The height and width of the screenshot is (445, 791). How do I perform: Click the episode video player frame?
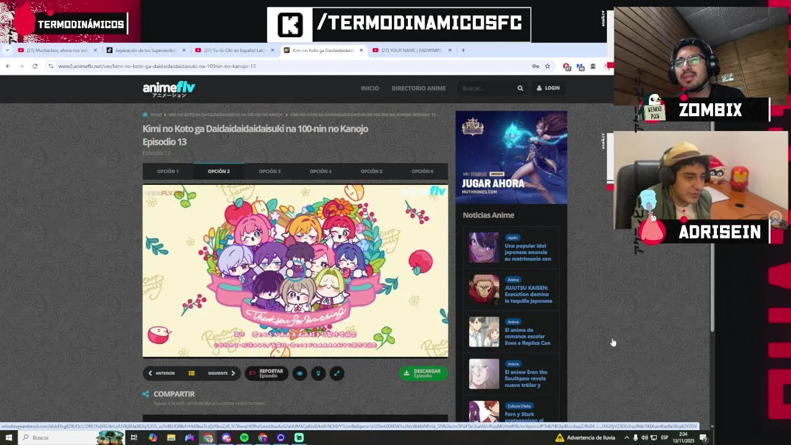(295, 271)
